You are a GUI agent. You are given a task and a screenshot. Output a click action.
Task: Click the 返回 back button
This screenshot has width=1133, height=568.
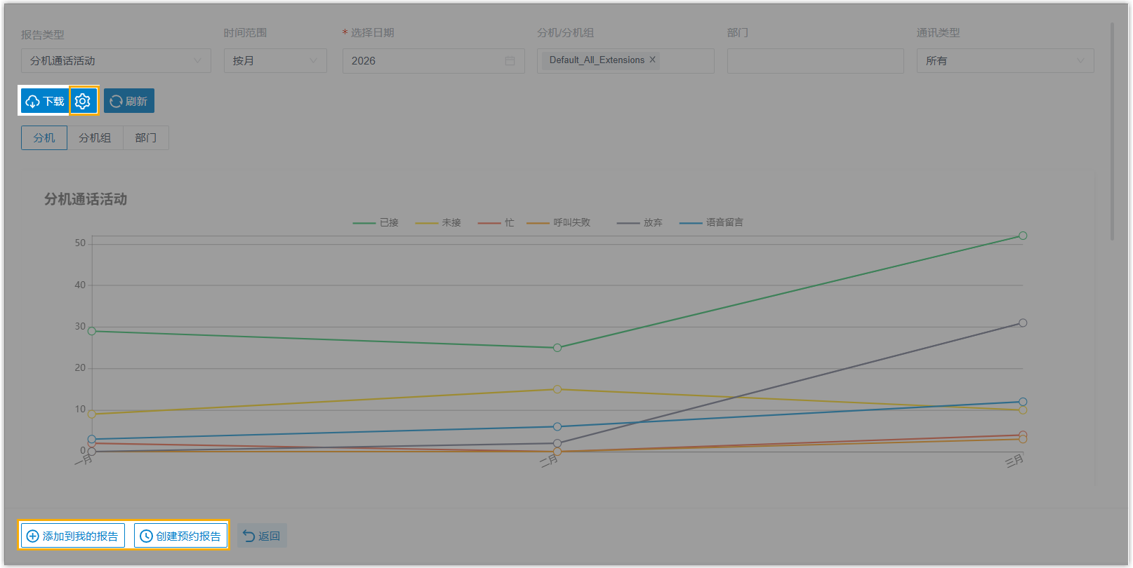click(262, 536)
